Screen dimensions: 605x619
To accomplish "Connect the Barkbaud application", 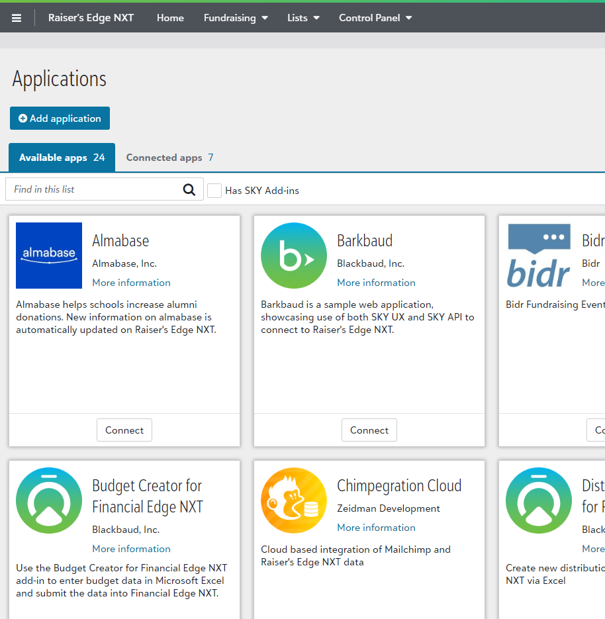I will [369, 430].
